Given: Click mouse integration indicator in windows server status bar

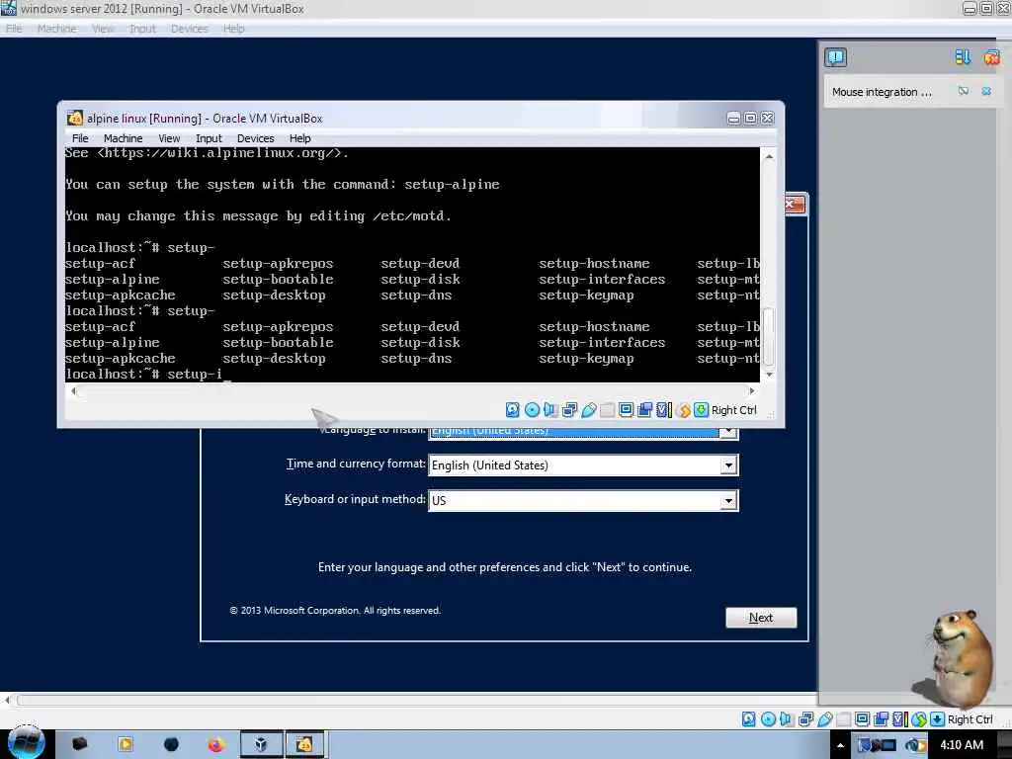Looking at the screenshot, I should [x=919, y=719].
